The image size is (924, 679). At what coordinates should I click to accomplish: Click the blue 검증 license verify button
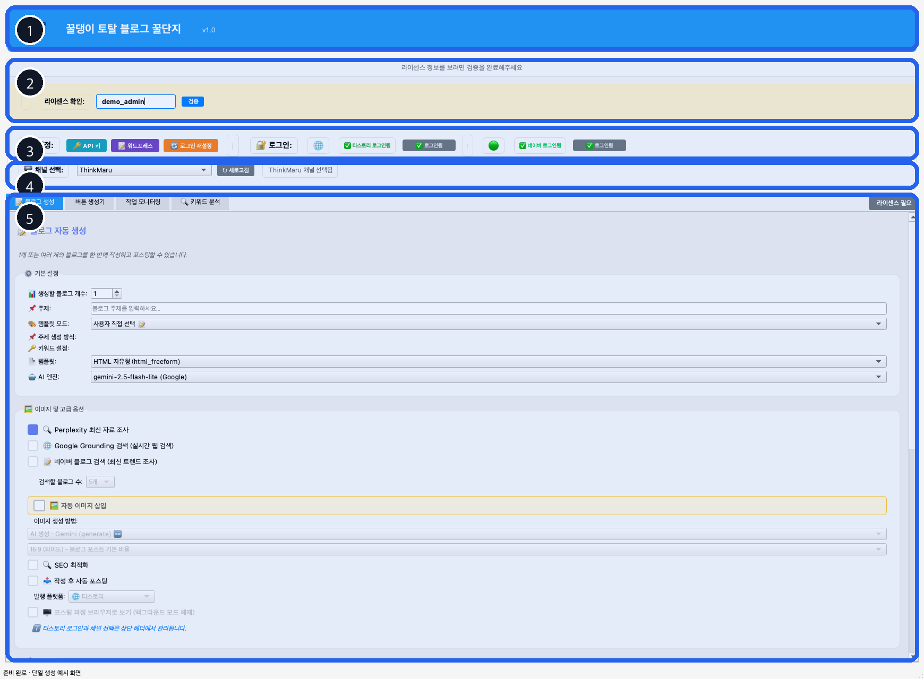tap(193, 101)
